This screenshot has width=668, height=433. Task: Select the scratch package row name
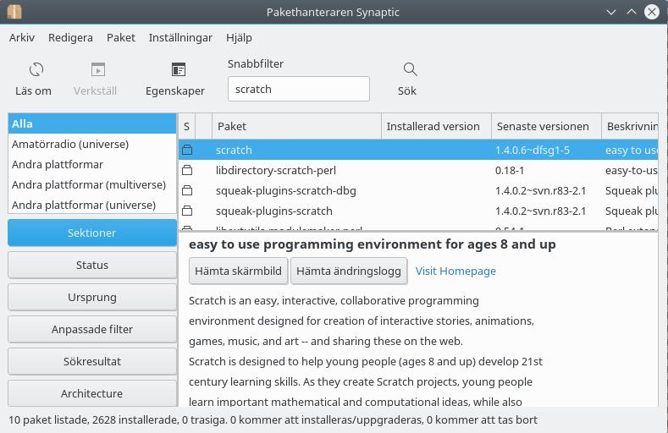coord(234,151)
